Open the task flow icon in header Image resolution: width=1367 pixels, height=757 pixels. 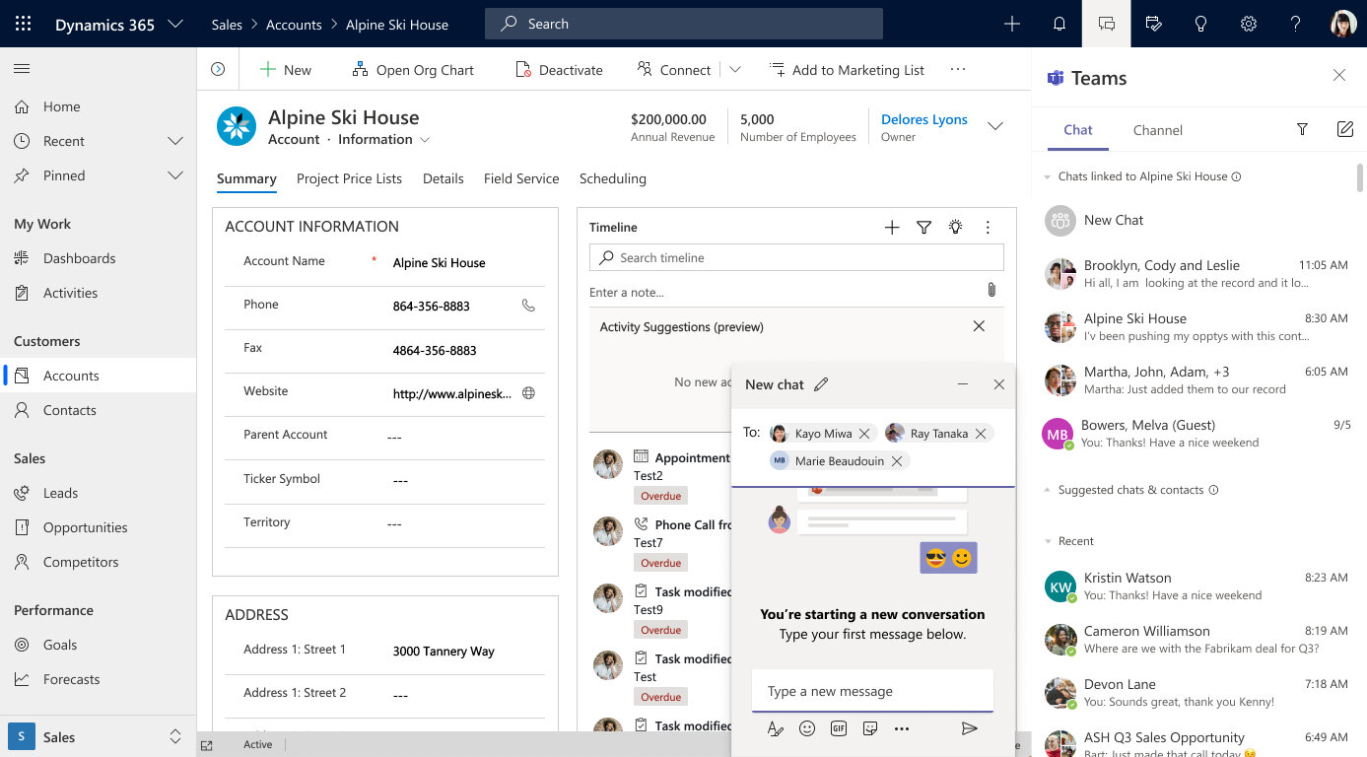1154,24
